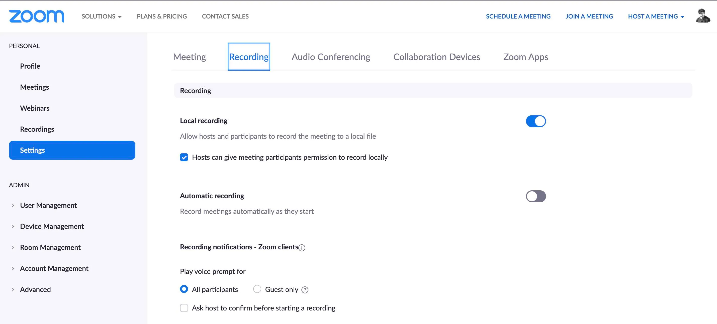Image resolution: width=717 pixels, height=324 pixels.
Task: Go to Meetings in the sidebar
Action: (35, 87)
